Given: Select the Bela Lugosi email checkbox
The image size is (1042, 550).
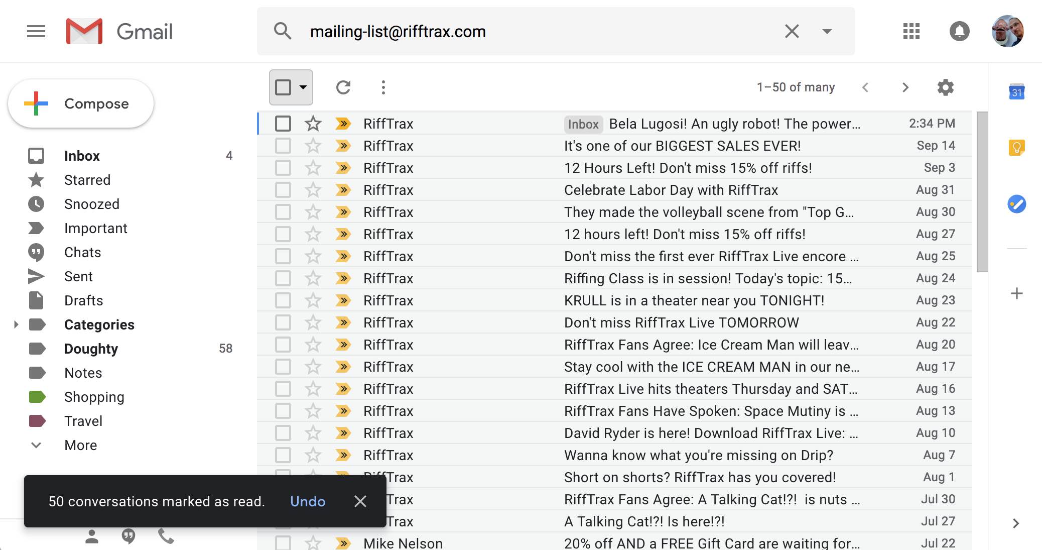Looking at the screenshot, I should coord(283,124).
